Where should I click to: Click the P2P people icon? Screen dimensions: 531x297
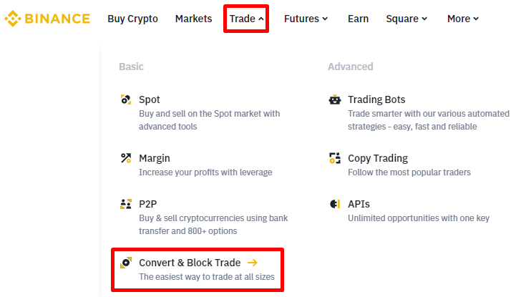tap(126, 204)
